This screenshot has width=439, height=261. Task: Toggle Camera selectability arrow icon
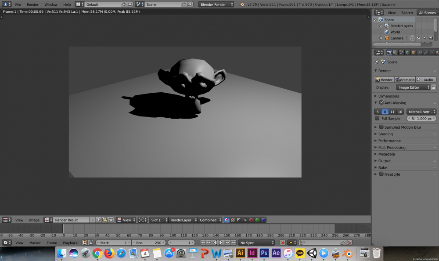coord(425,38)
